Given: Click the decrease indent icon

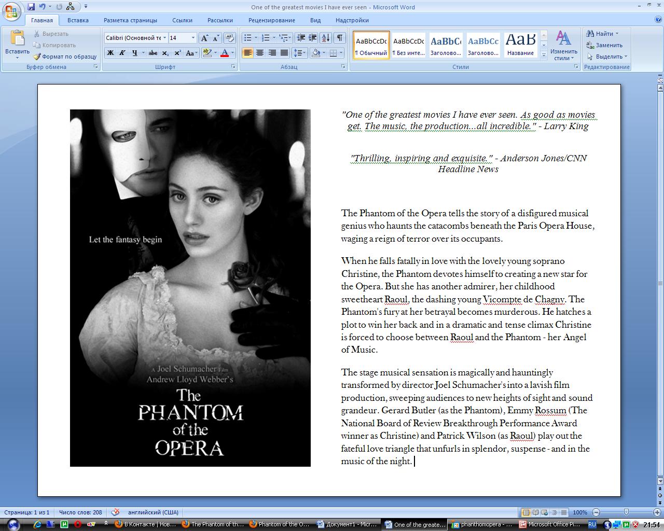Looking at the screenshot, I should 301,38.
